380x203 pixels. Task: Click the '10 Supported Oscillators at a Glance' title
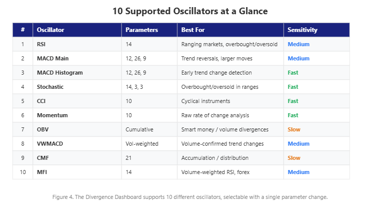190,11
